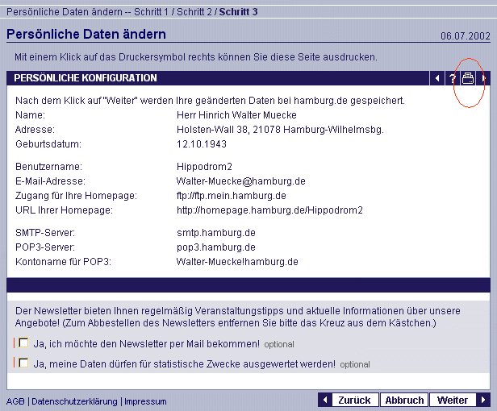Click the ftp.mein.hamburg.de FTP address
This screenshot has width=497, height=411.
pyautogui.click(x=231, y=196)
